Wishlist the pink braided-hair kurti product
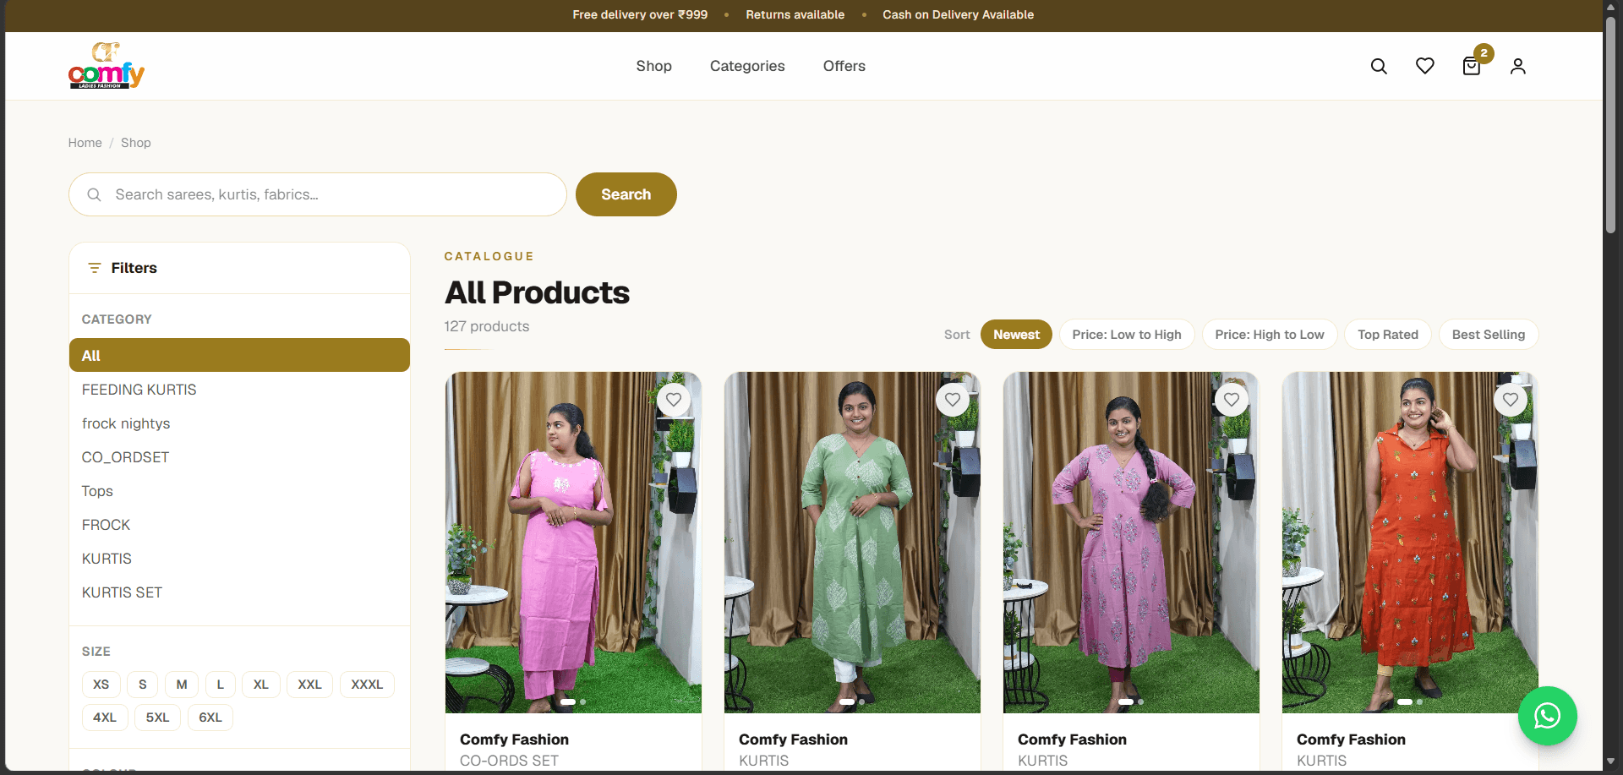 [1232, 400]
